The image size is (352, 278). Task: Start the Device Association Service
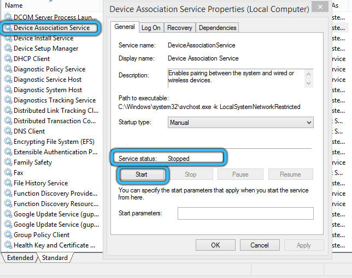pyautogui.click(x=142, y=174)
